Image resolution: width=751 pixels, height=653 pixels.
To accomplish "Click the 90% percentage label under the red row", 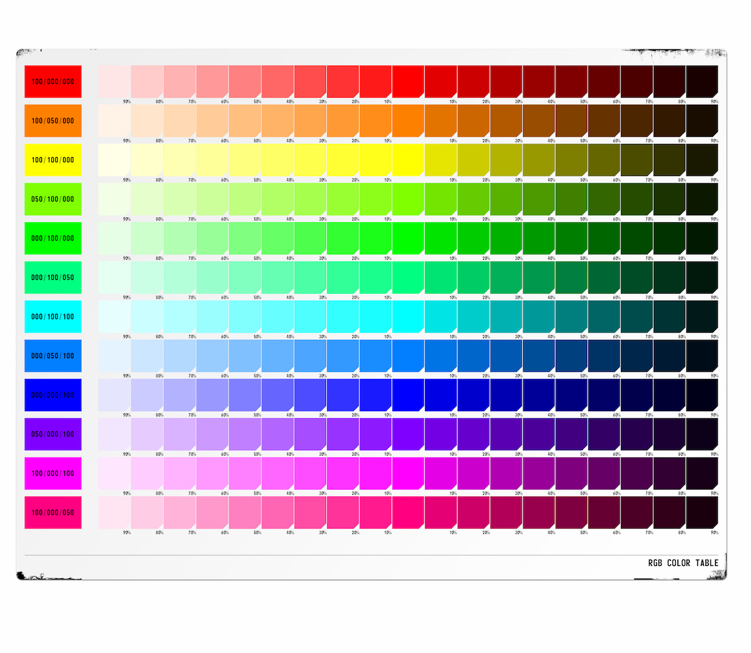I will (126, 99).
